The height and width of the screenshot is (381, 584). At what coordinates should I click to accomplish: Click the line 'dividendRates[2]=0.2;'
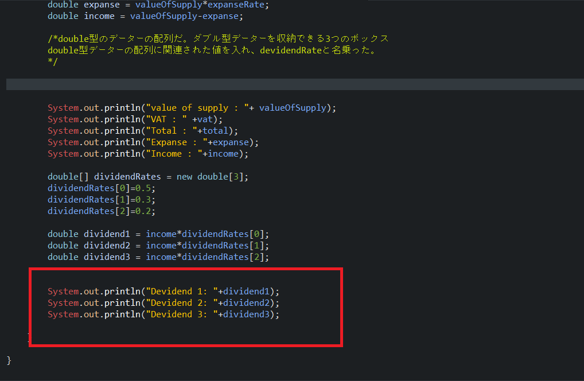tap(102, 211)
